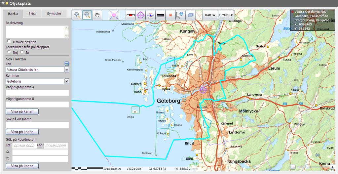
Task: Click the Torslanda label on the map
Action: [169, 76]
